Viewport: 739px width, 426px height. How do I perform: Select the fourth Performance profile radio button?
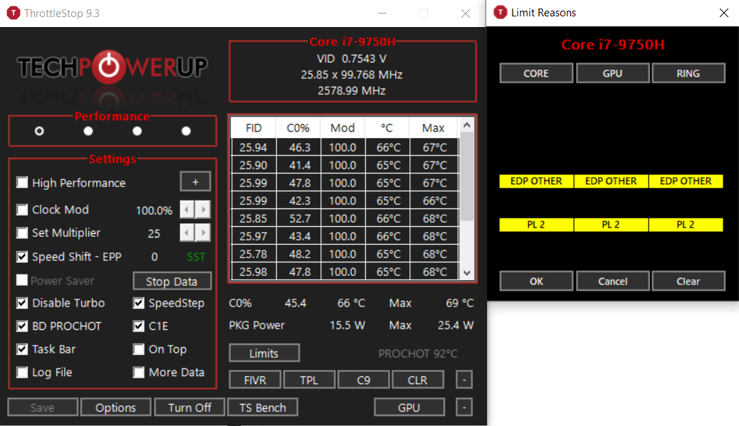186,131
